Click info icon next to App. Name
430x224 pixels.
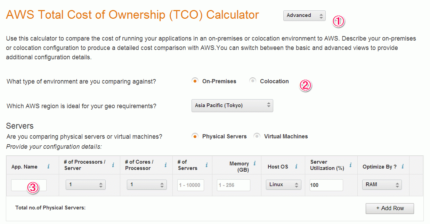pyautogui.click(x=48, y=167)
